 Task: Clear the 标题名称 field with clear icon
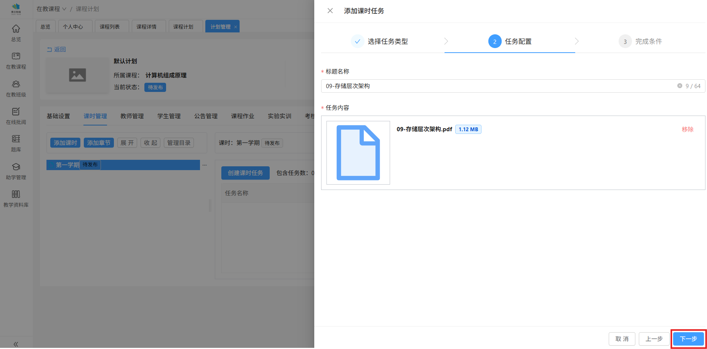click(680, 86)
